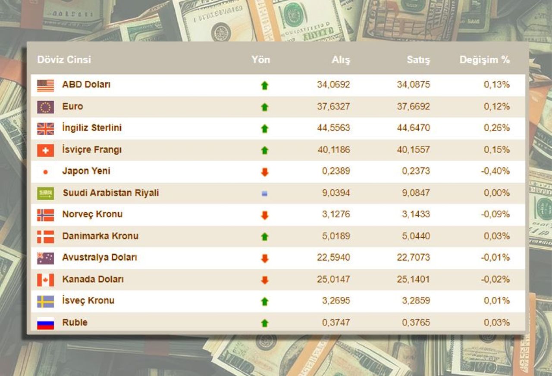Click the İsveç Kronu flag icon
Screen dimensions: 552x376
(45, 301)
